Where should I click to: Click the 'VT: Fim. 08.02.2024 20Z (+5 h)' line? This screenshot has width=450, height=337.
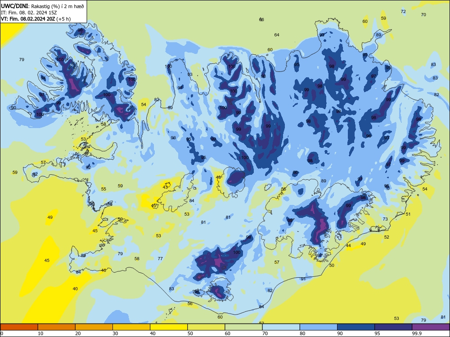(36, 19)
